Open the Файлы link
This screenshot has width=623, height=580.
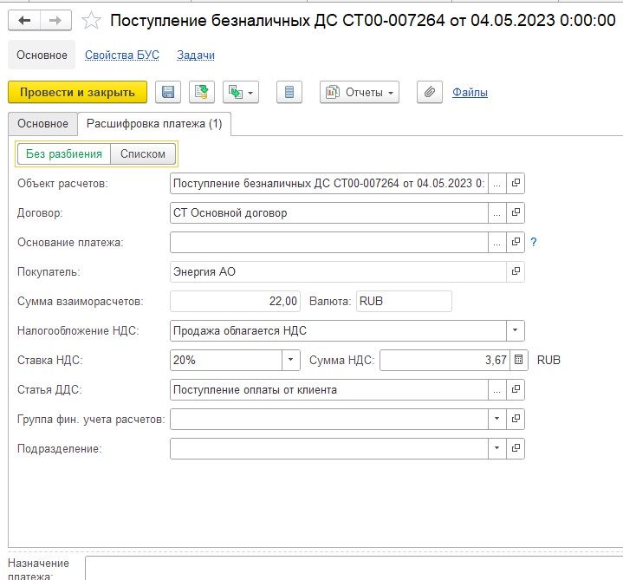(470, 92)
